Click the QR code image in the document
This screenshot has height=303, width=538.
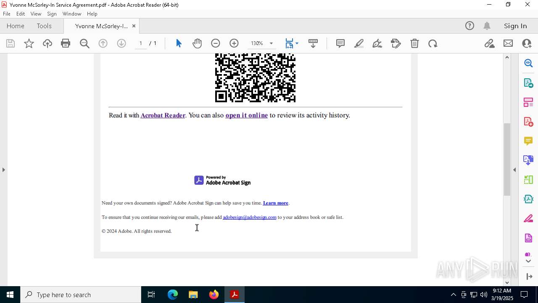click(x=255, y=78)
